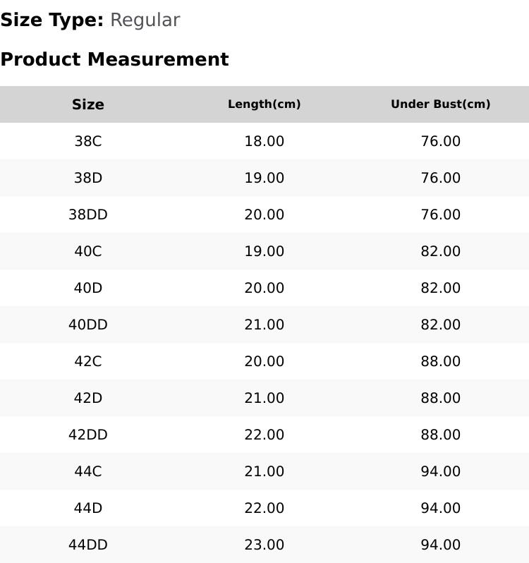Click the Length(cm) column header
This screenshot has width=529, height=563.
pos(264,104)
